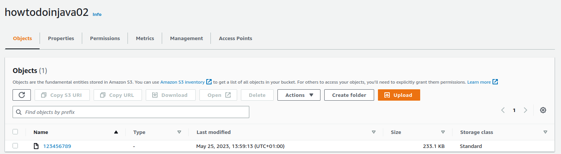Switch to the Permissions tab

pos(105,38)
